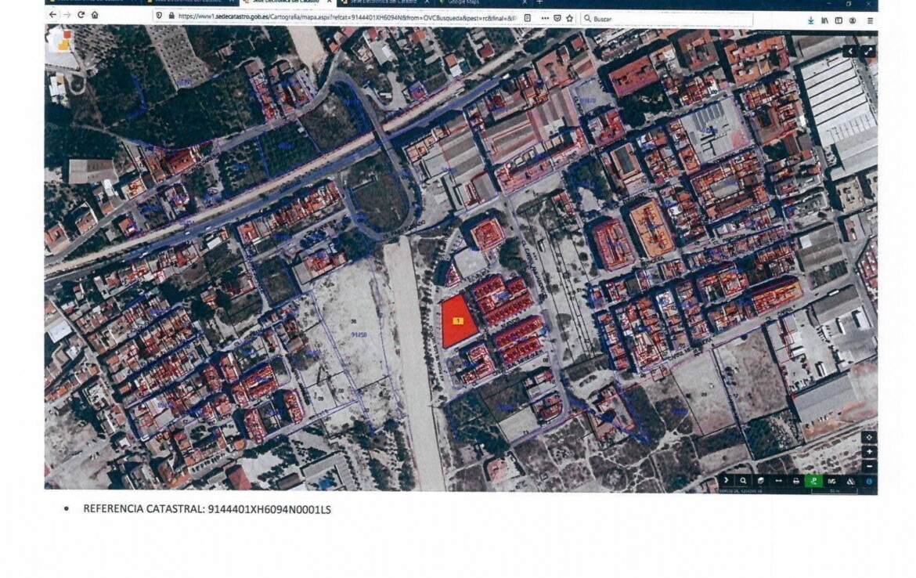
Task: Expand the map toolbar chevron arrow
Action: (x=726, y=481)
